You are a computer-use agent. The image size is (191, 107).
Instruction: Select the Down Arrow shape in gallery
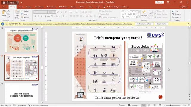tap(134, 14)
